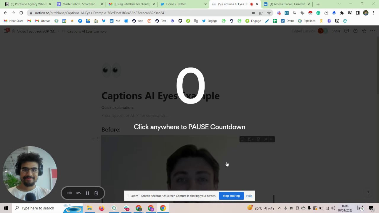Image resolution: width=379 pixels, height=213 pixels.
Task: Click the Captions AI Eyes Example title
Action: 160,96
